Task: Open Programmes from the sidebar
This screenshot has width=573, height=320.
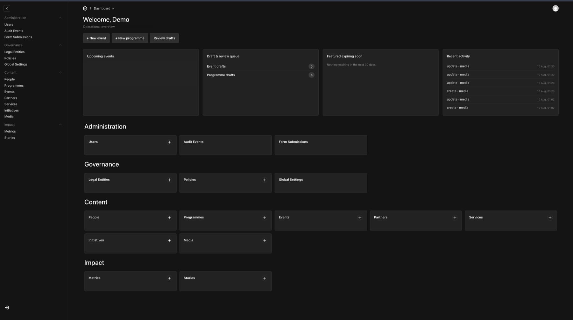Action: pyautogui.click(x=14, y=86)
